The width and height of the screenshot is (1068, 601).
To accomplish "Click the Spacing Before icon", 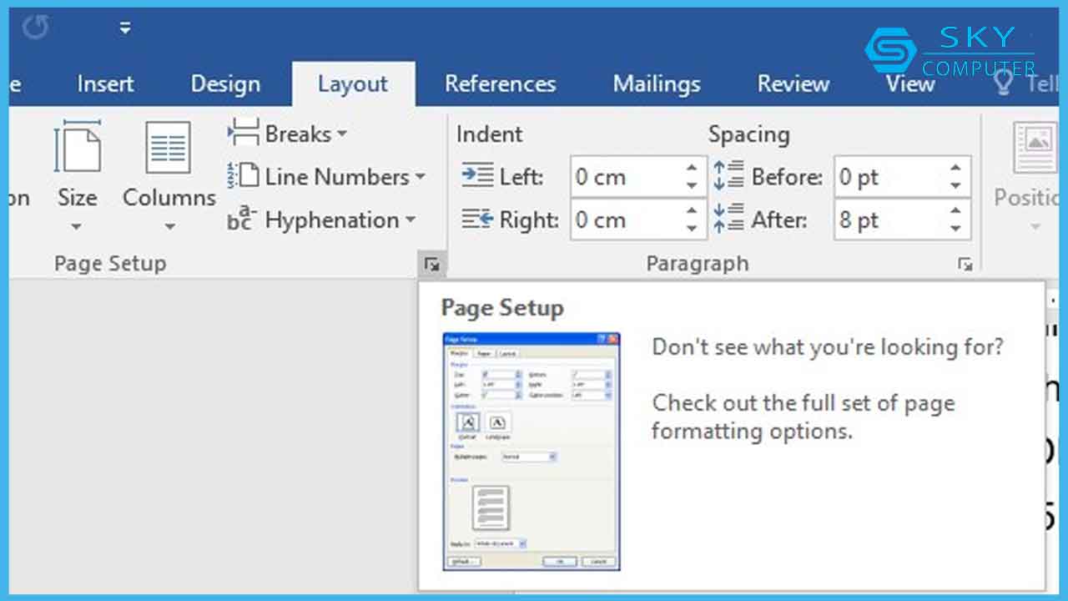I will [x=728, y=176].
